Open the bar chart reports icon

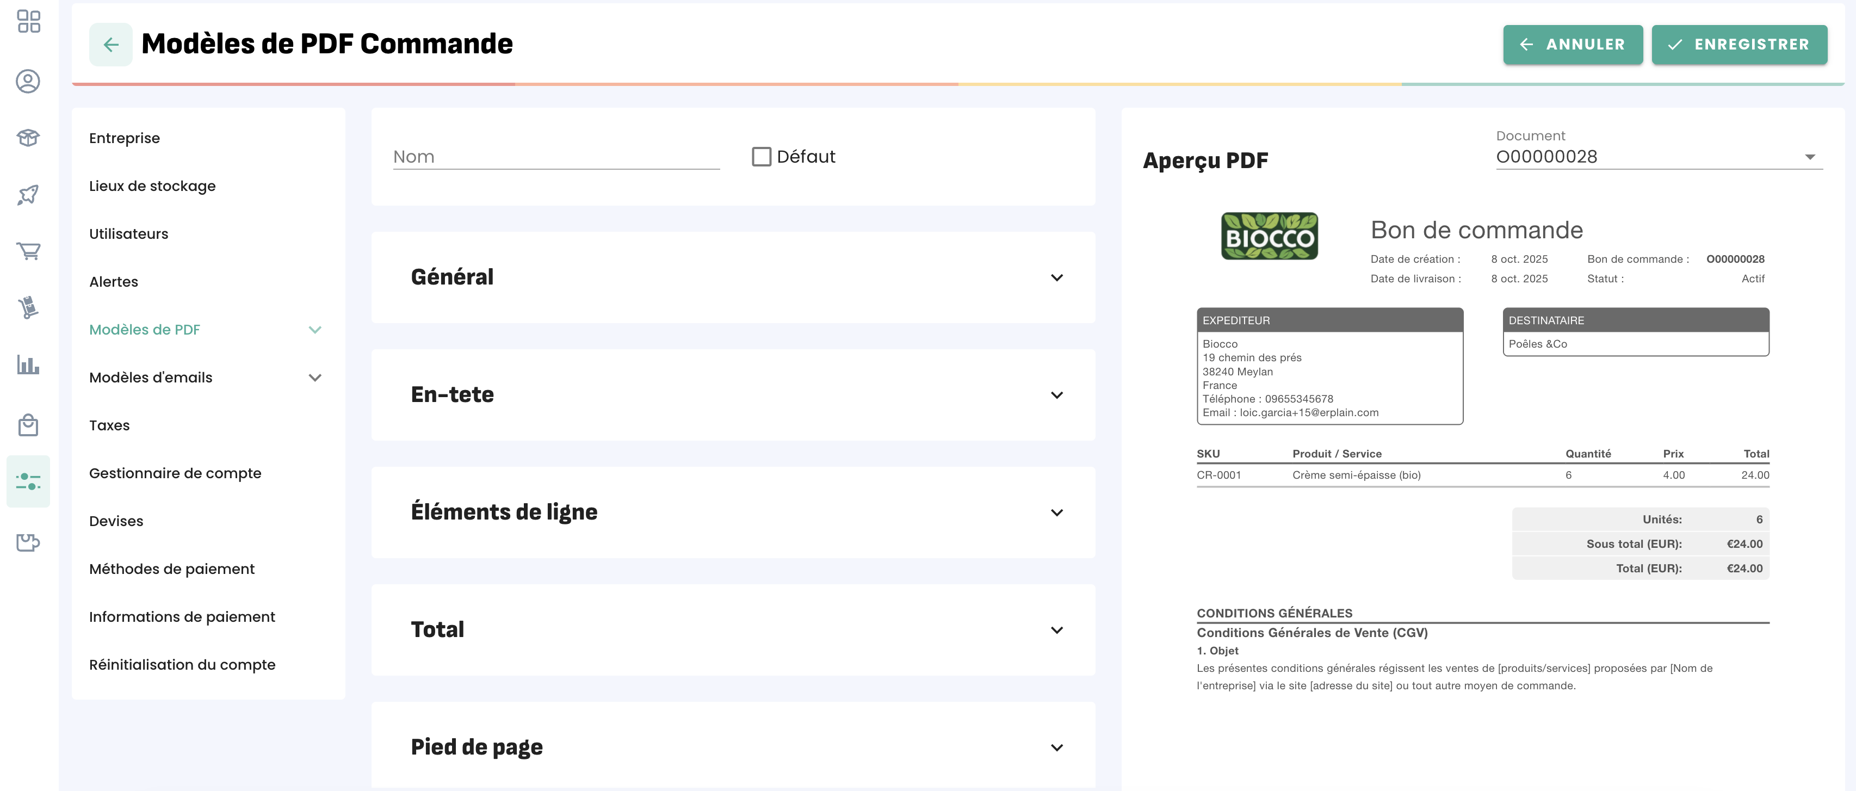28,364
